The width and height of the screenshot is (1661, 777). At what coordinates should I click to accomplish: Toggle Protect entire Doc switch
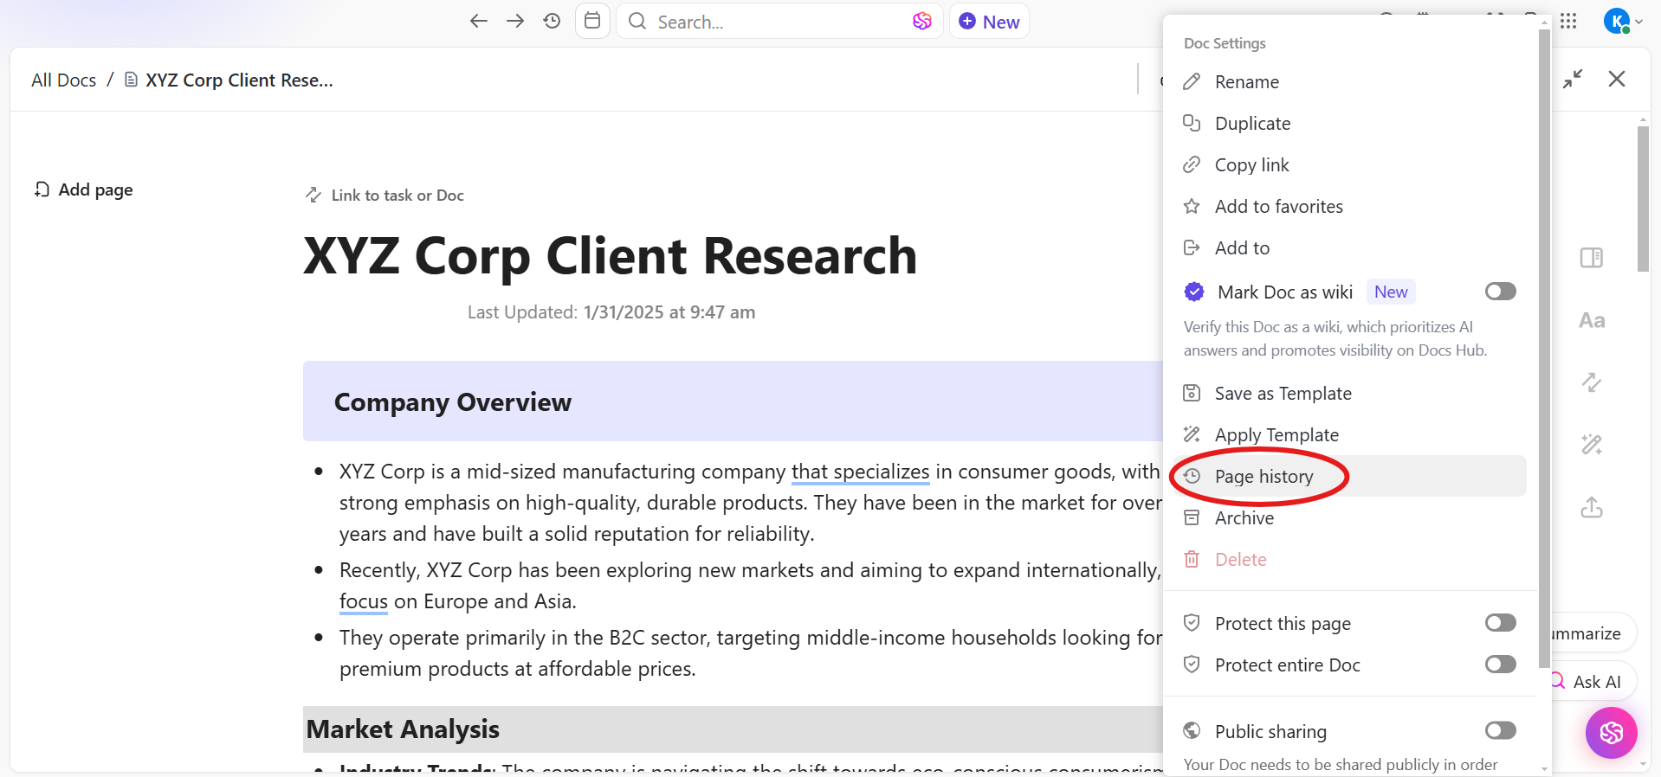click(1500, 665)
